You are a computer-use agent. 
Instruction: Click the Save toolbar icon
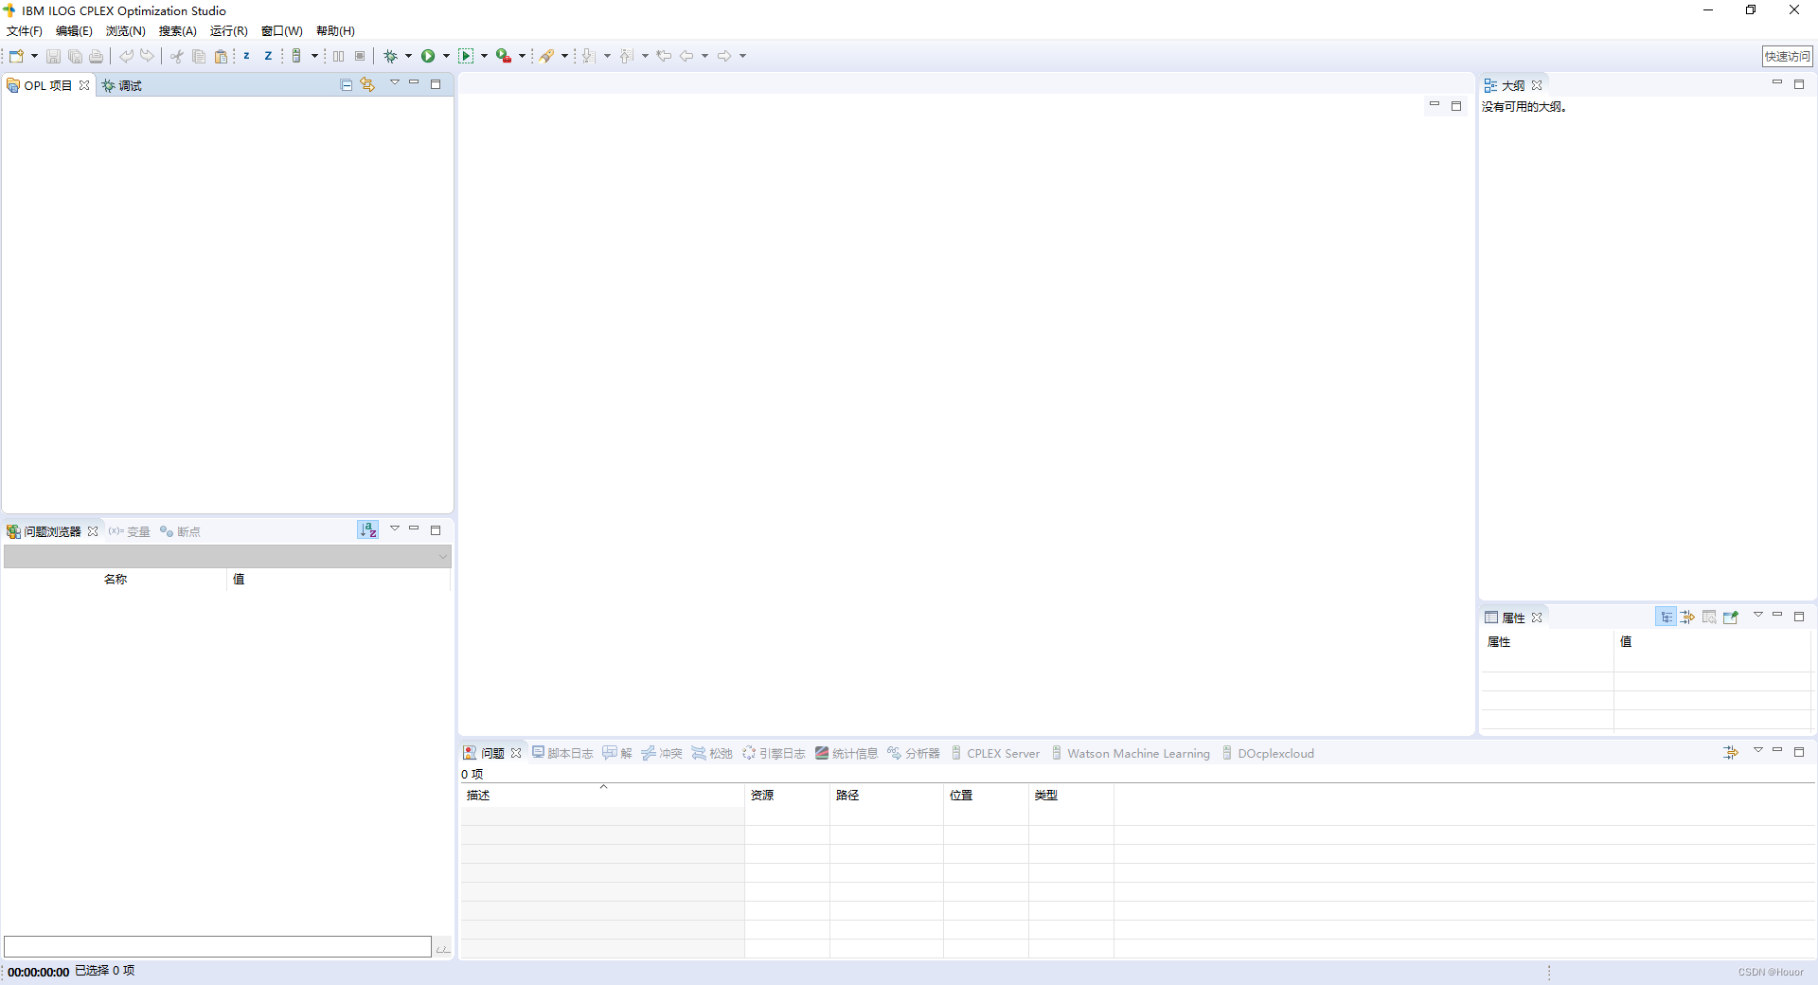click(53, 56)
